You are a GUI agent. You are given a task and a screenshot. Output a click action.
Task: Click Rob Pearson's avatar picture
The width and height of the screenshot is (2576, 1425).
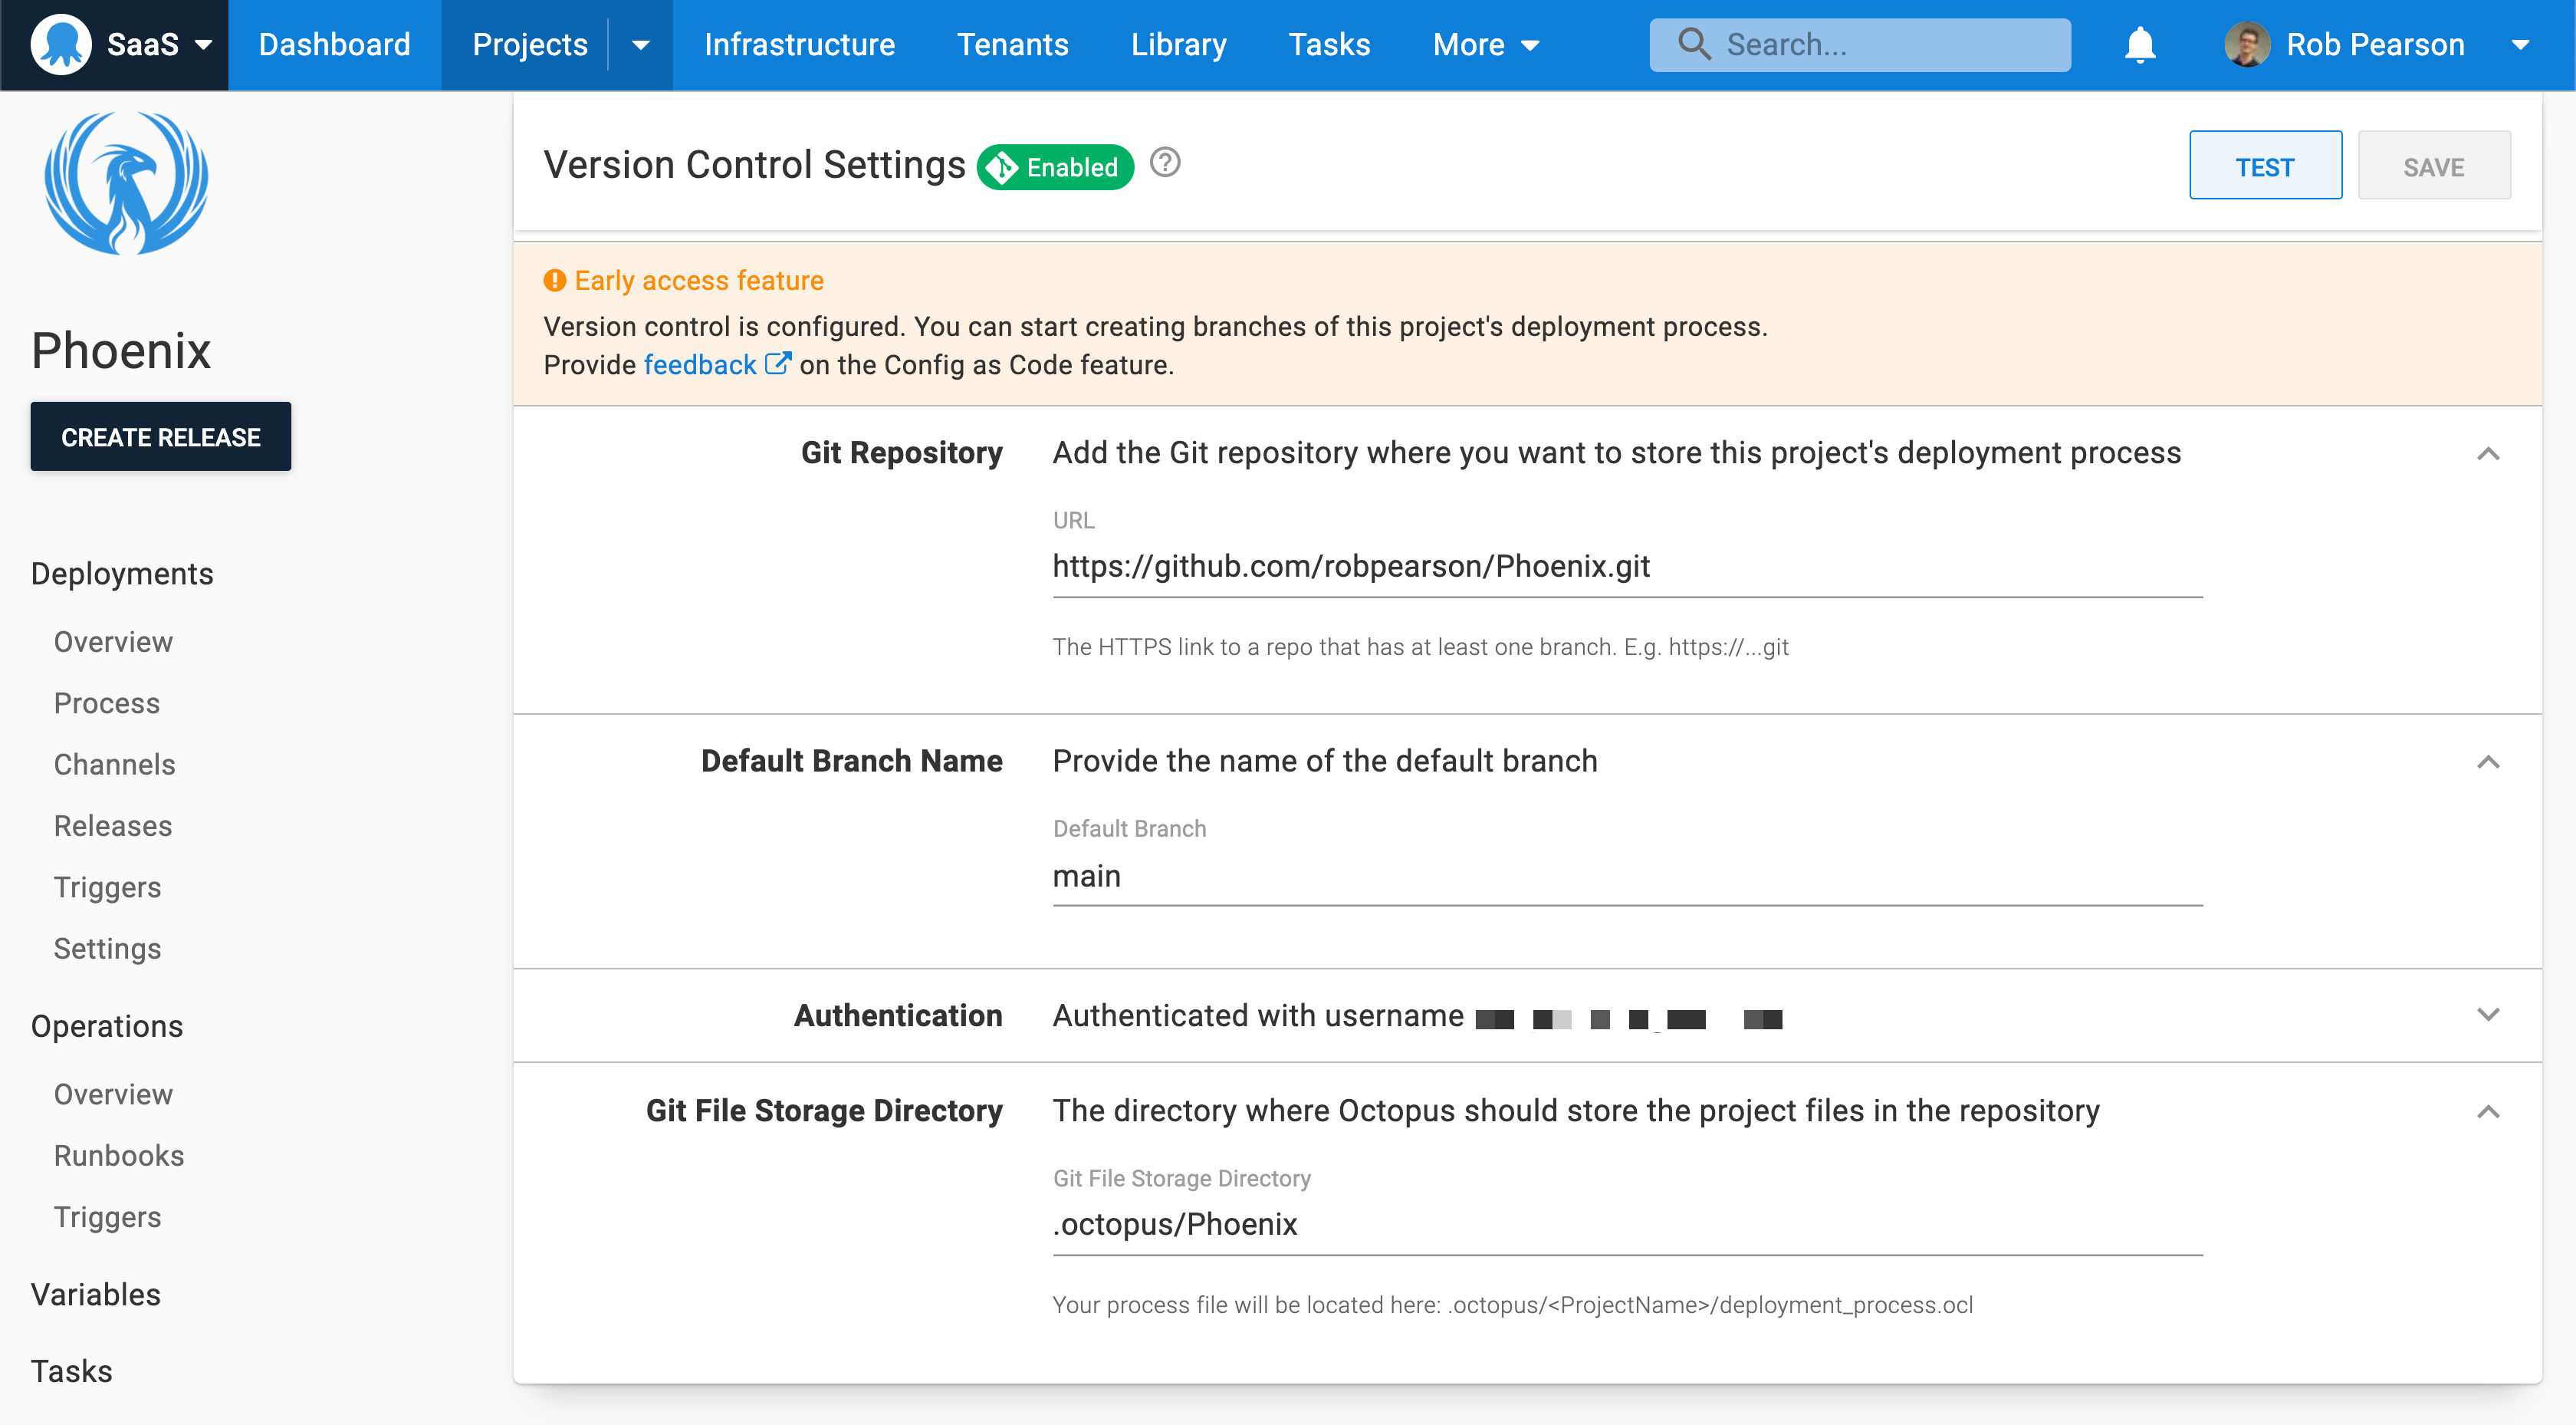pyautogui.click(x=2247, y=44)
